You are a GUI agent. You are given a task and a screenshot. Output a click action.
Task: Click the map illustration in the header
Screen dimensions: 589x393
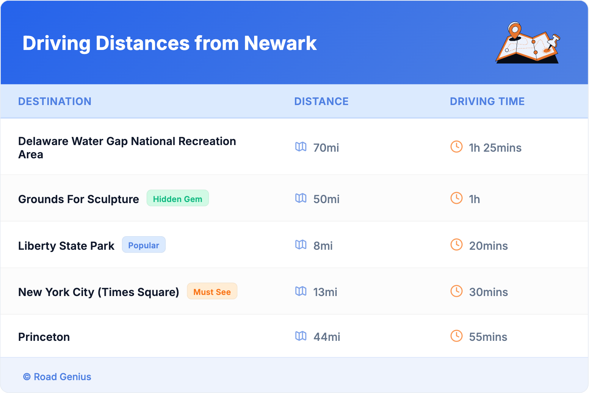(x=528, y=43)
